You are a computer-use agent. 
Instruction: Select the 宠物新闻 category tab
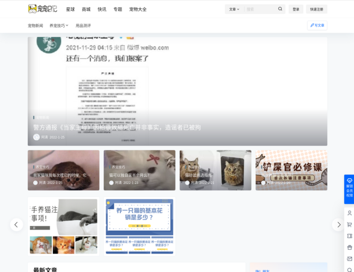coord(35,26)
